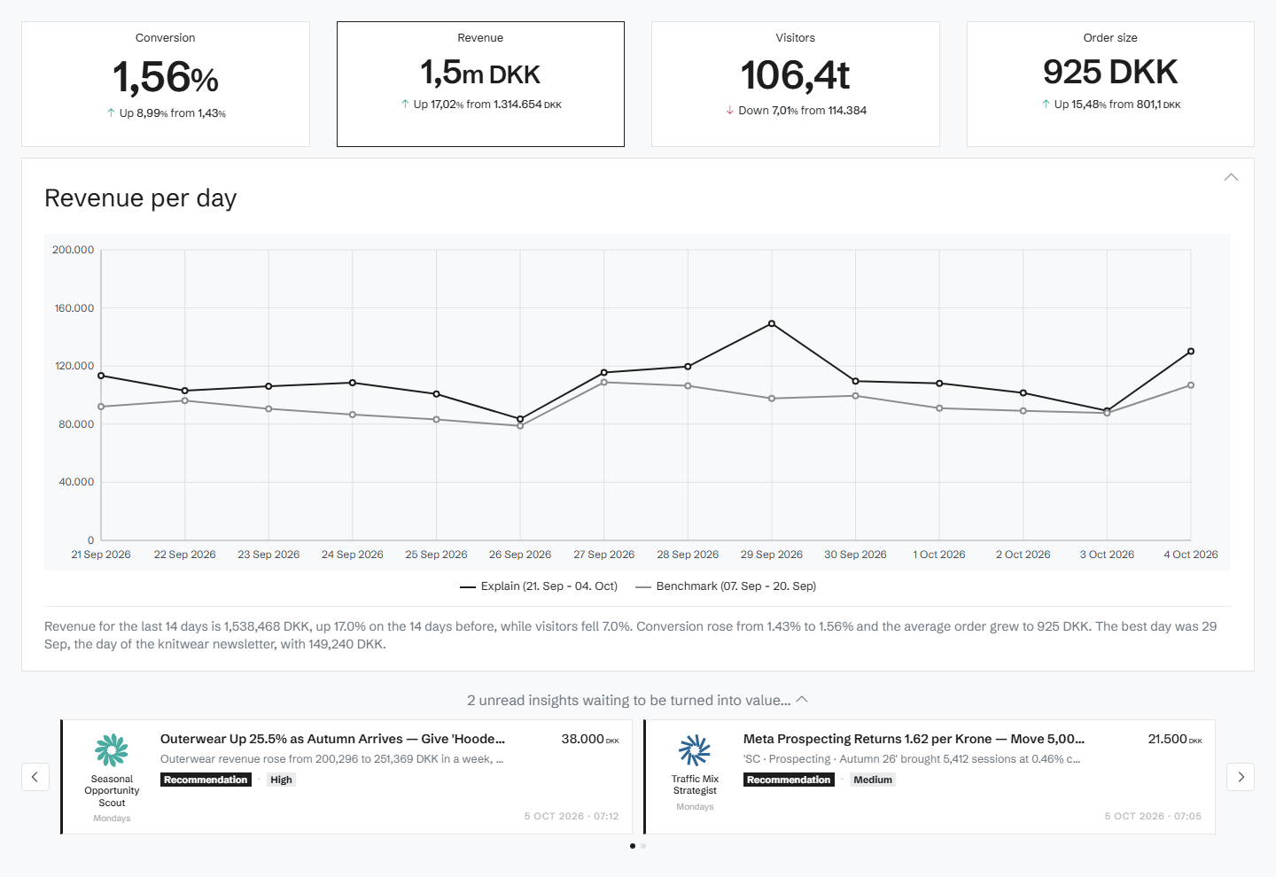Click the green up arrow in Conversion card
Screen dimensions: 1276x877
click(111, 113)
